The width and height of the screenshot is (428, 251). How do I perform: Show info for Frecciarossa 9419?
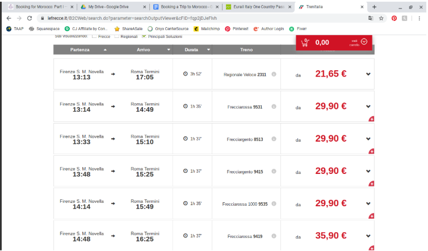click(x=274, y=236)
